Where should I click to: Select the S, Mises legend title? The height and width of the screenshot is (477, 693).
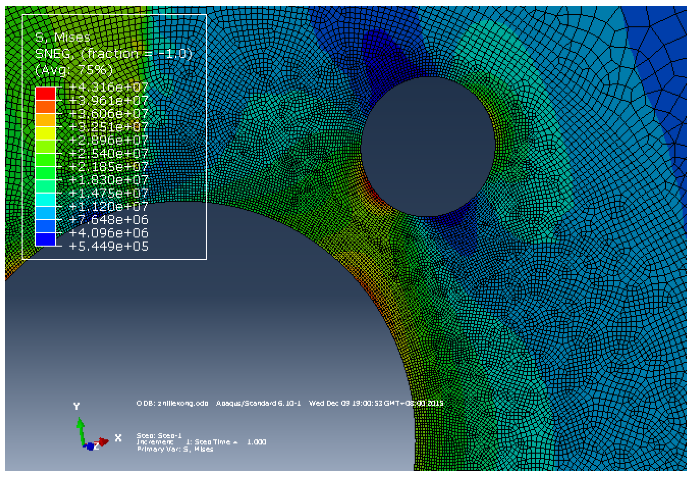click(63, 37)
